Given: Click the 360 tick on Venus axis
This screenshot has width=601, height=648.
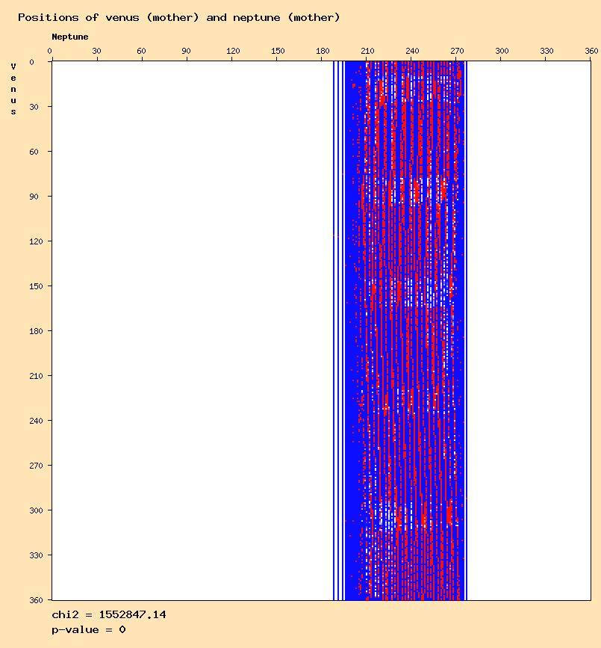Looking at the screenshot, I should 36,600.
